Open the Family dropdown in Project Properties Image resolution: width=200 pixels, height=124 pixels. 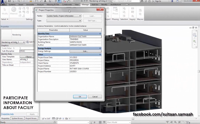[x=64, y=16]
